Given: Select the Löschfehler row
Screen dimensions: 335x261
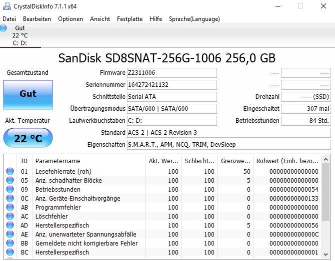Looking at the screenshot, I should pos(163,216).
